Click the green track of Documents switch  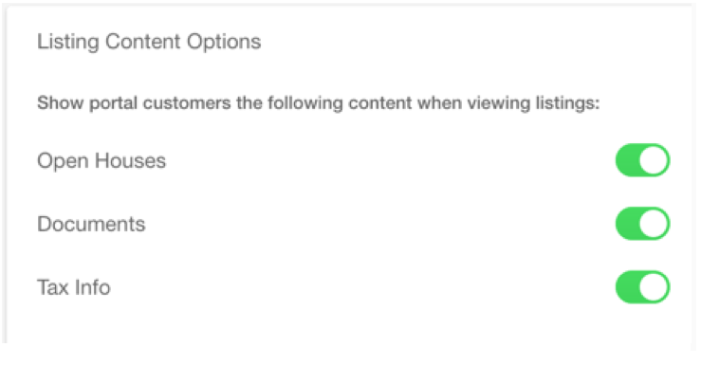point(627,224)
